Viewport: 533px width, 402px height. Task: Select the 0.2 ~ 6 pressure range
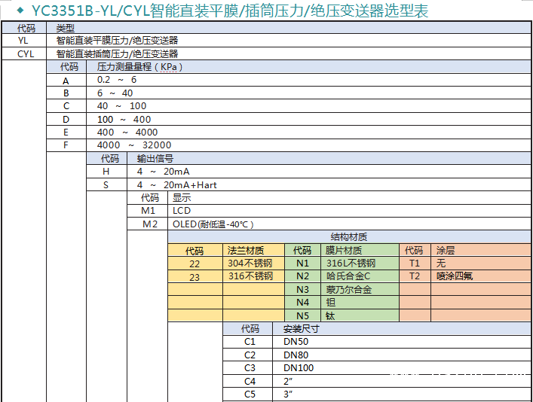point(117,80)
